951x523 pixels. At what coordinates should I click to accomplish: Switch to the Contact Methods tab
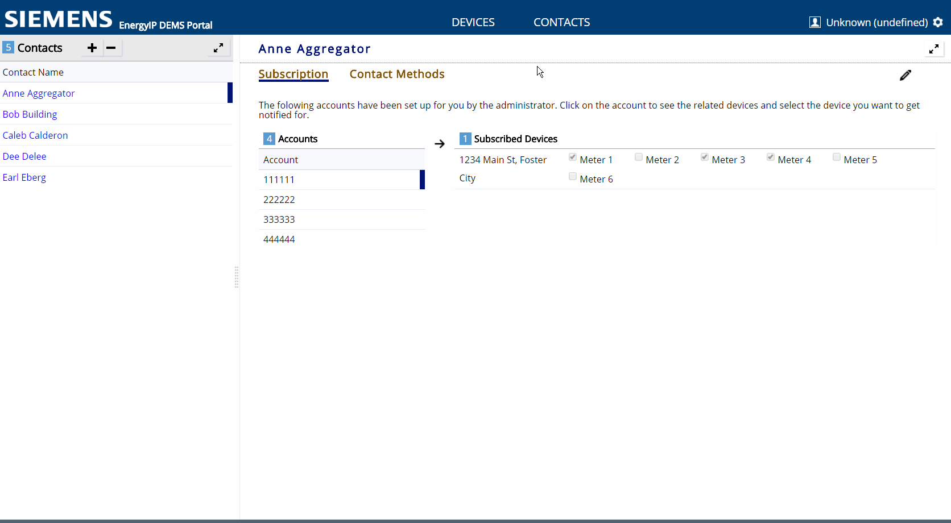click(x=397, y=74)
